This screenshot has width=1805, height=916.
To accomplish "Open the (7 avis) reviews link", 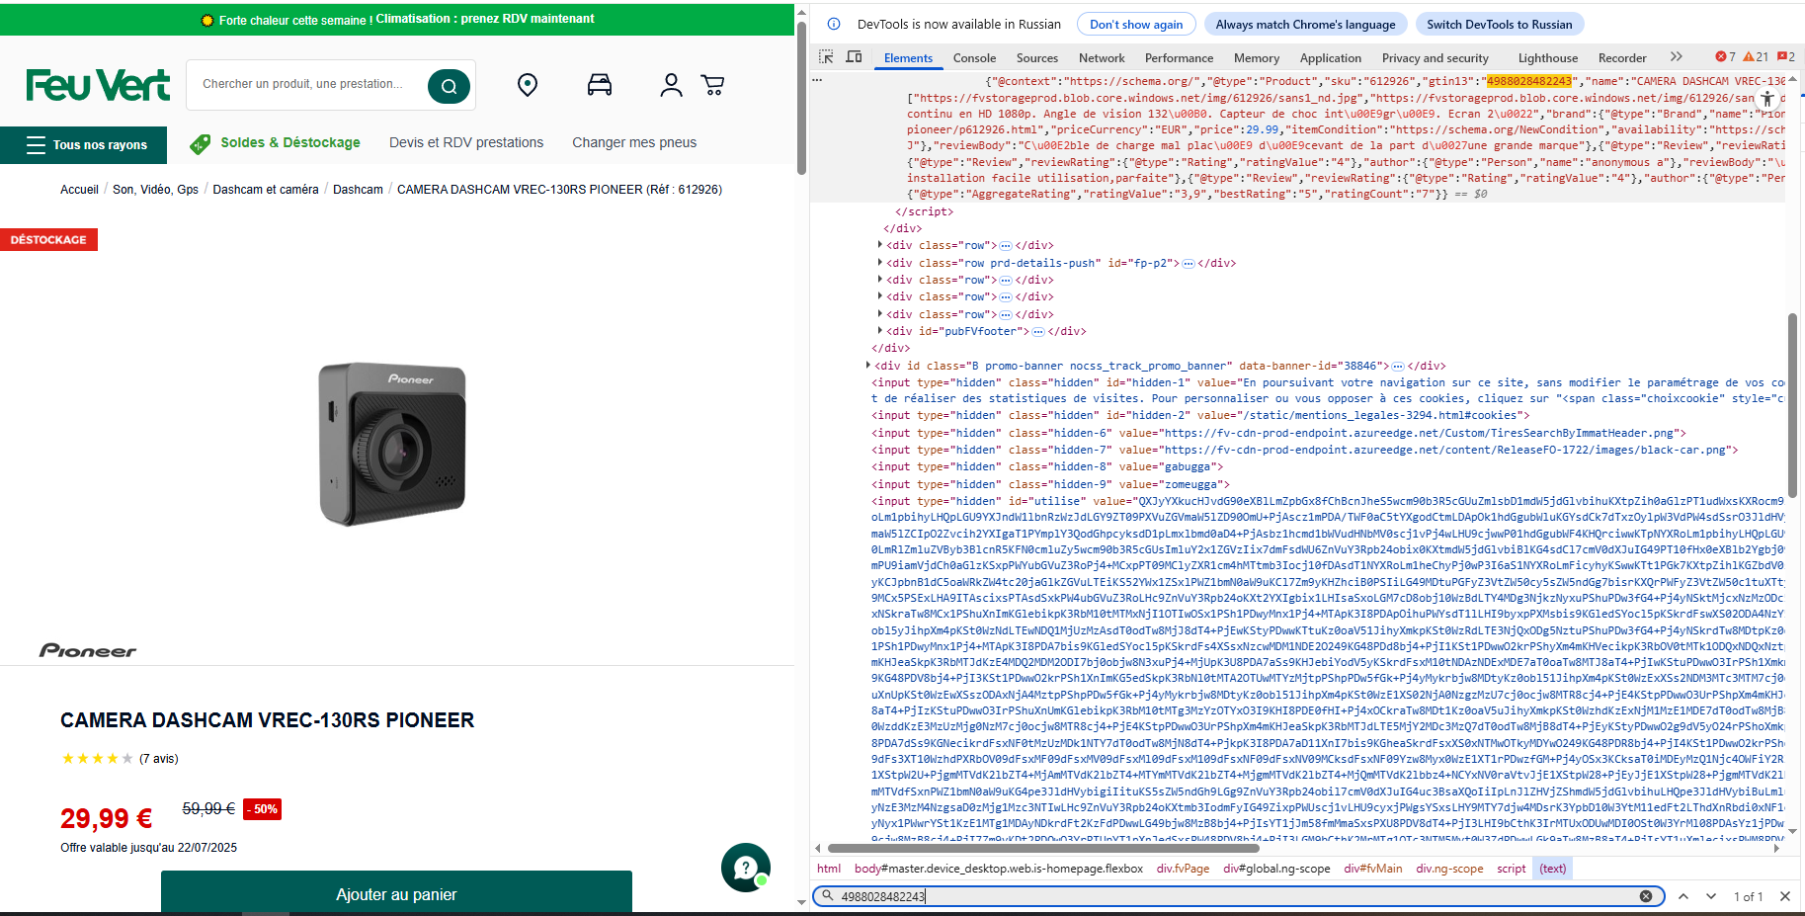I will 159,759.
